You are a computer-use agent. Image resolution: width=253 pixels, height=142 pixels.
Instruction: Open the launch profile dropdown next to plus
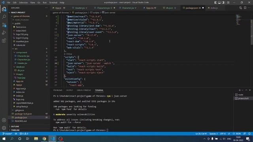(x=242, y=90)
